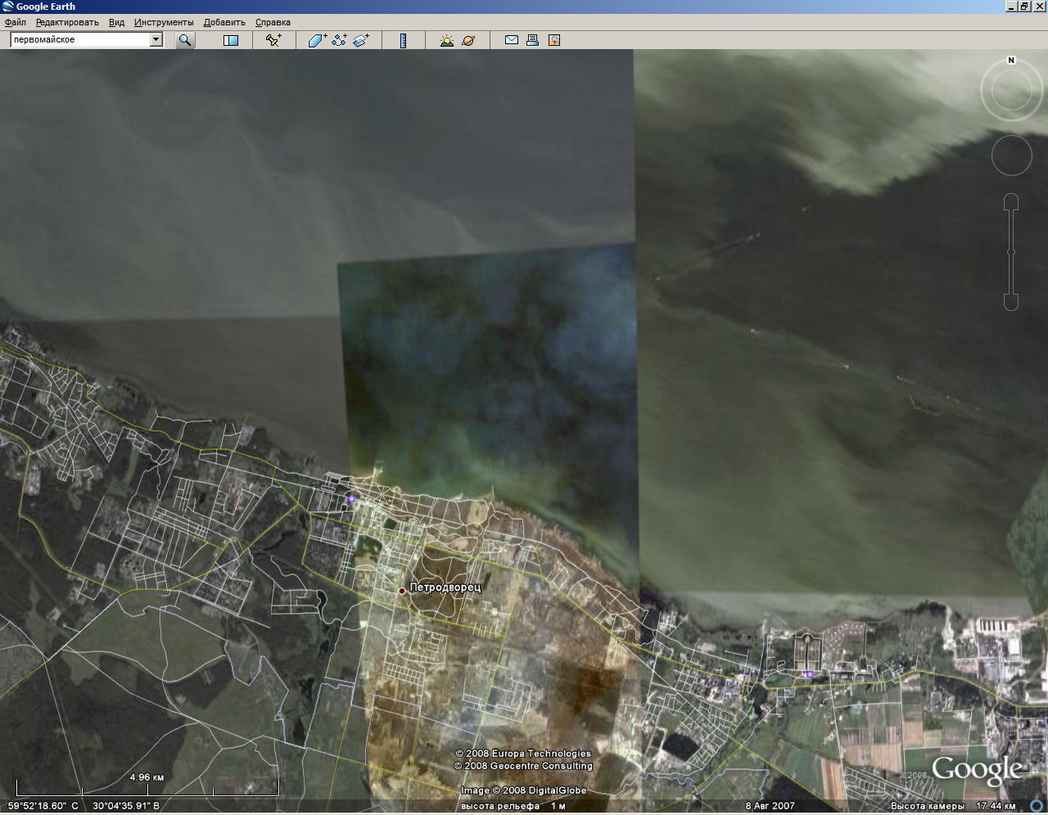This screenshot has width=1048, height=815.
Task: Toggle sunlight display across the landscape
Action: 446,40
